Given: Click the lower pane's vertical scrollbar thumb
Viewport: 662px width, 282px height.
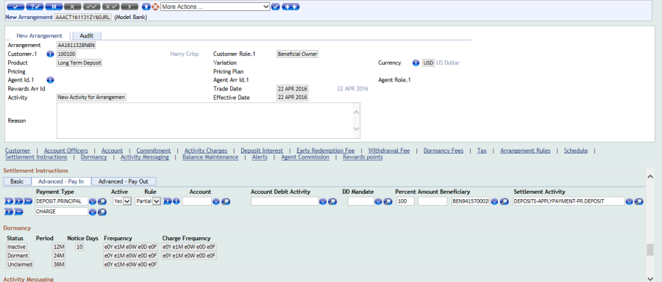Looking at the screenshot, I should pos(649,250).
